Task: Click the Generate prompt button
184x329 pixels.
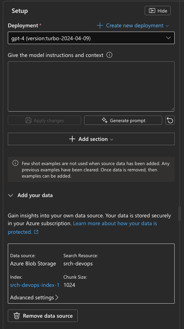Action: click(x=123, y=121)
